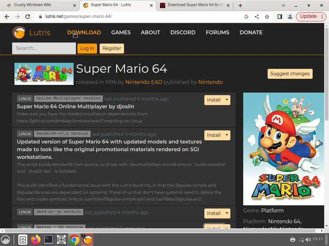The image size is (329, 246).
Task: Open the Nintendo EAD developer link
Action: point(144,82)
